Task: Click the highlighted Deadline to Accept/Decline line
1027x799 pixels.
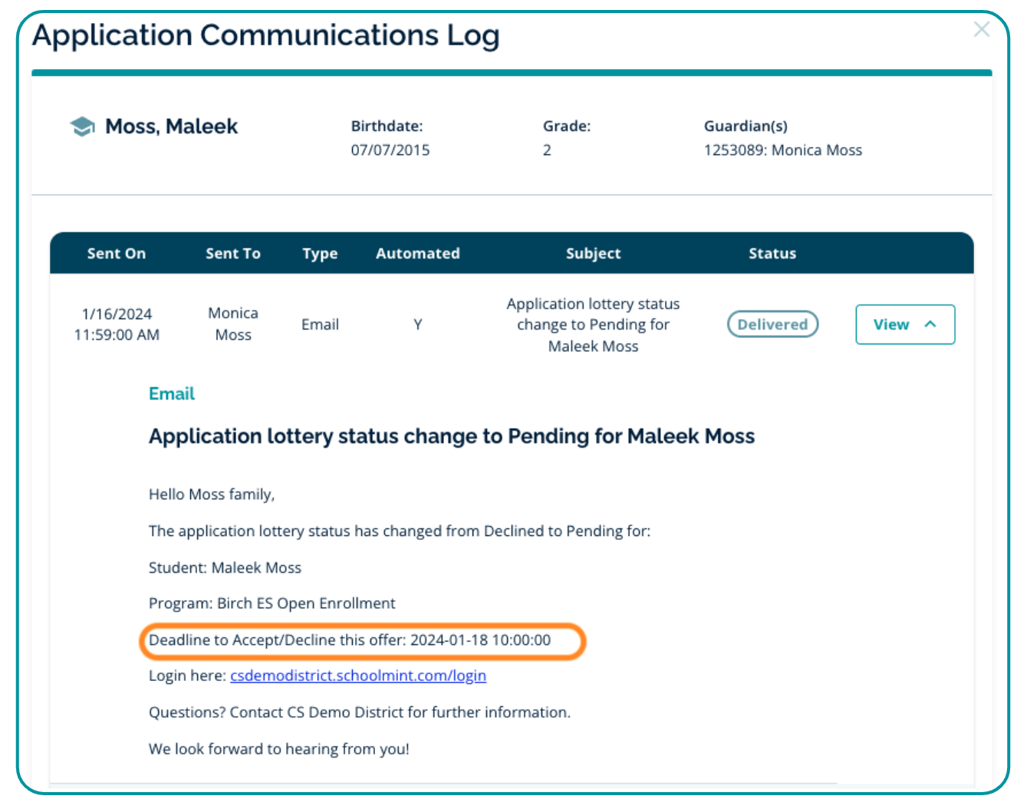Action: point(350,640)
